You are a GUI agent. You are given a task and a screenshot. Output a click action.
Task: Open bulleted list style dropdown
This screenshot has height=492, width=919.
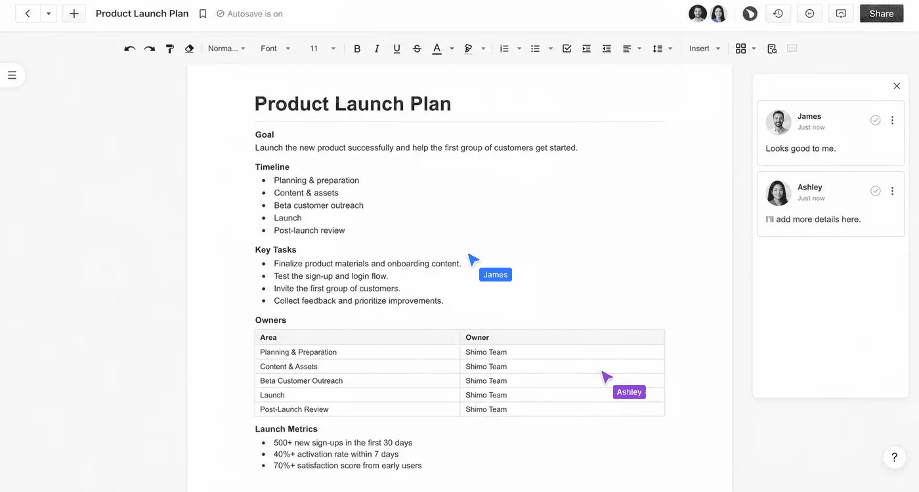click(x=550, y=49)
